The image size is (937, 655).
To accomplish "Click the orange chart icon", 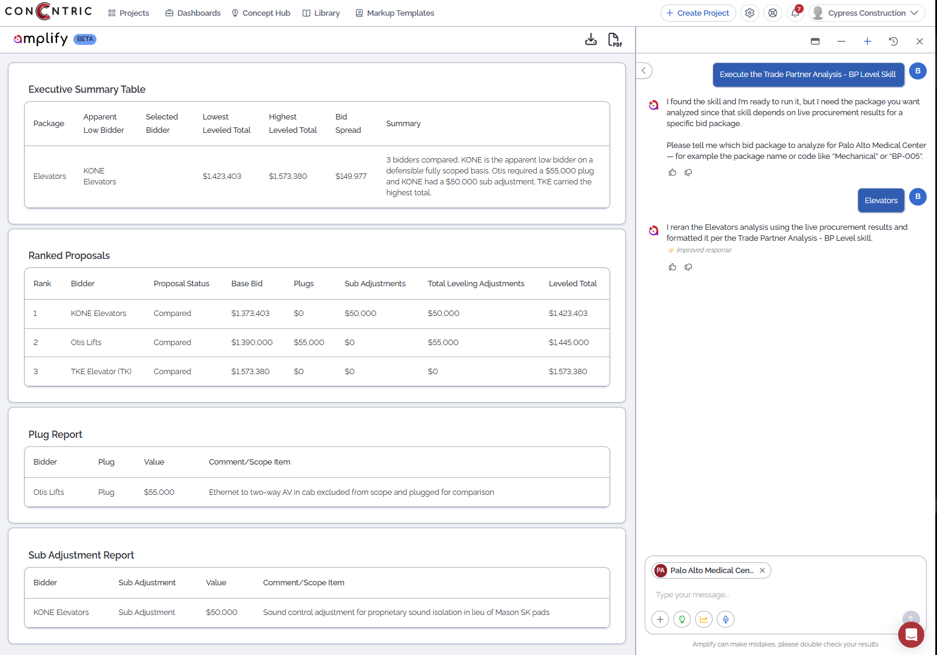I will click(704, 619).
